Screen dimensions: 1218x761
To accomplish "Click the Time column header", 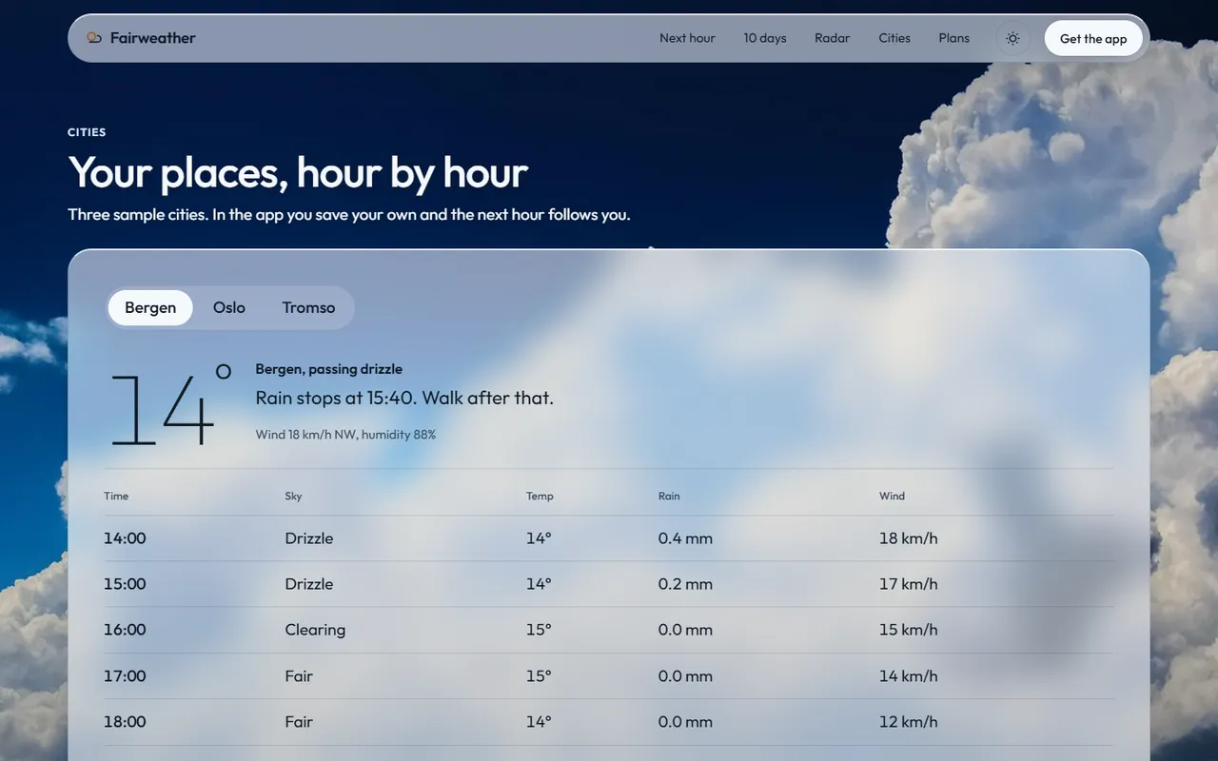I will coord(116,496).
